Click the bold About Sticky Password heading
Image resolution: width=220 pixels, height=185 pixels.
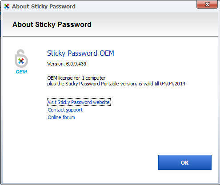tap(52, 24)
